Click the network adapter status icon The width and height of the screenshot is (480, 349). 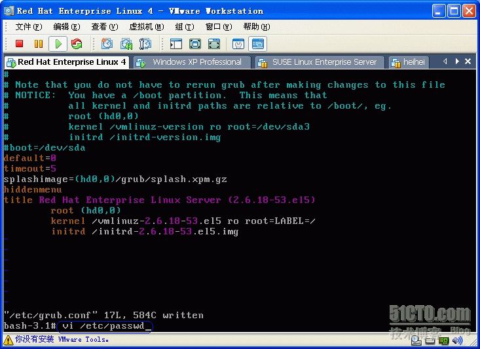point(443,340)
